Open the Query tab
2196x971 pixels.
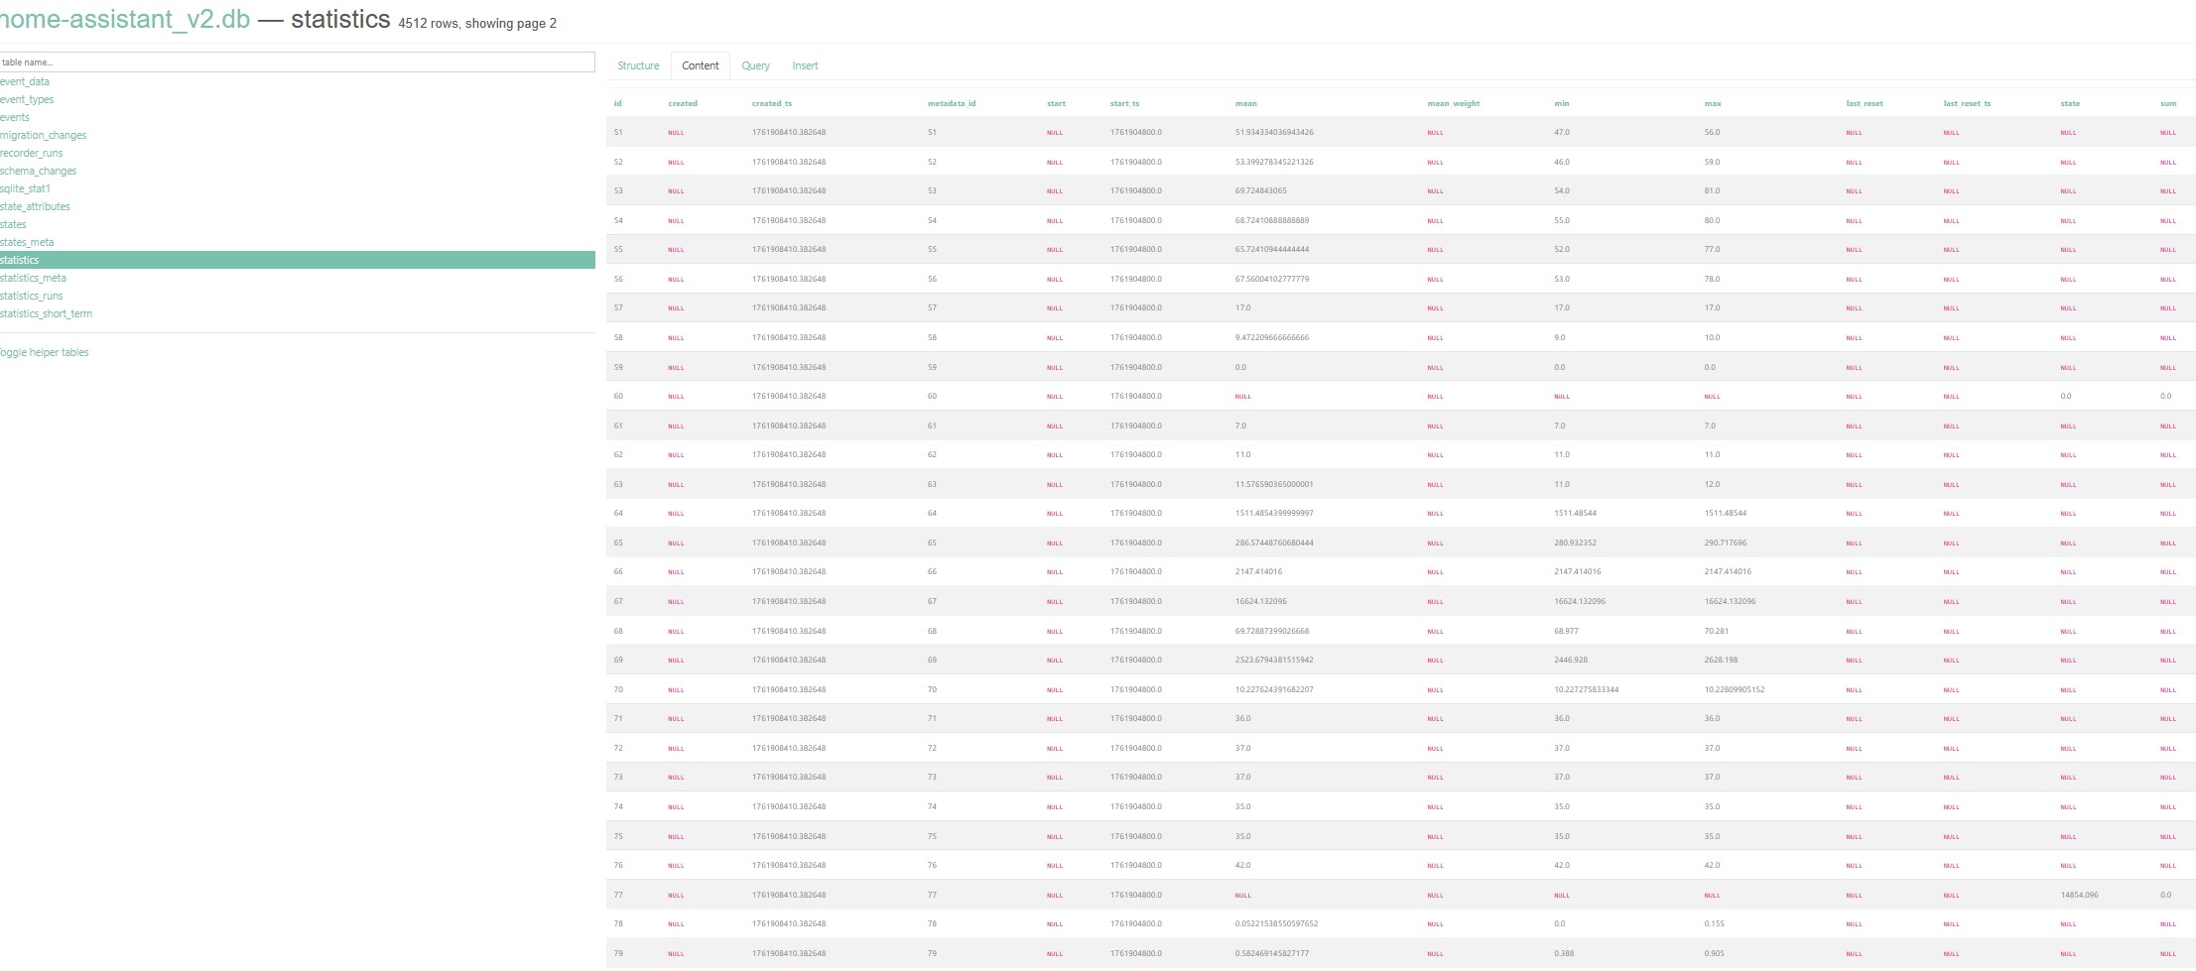point(755,65)
